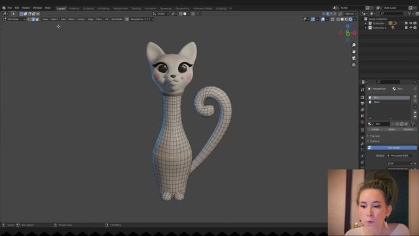Hide Collection in viewport via eye icon
This screenshot has width=419, height=236.
(410, 24)
